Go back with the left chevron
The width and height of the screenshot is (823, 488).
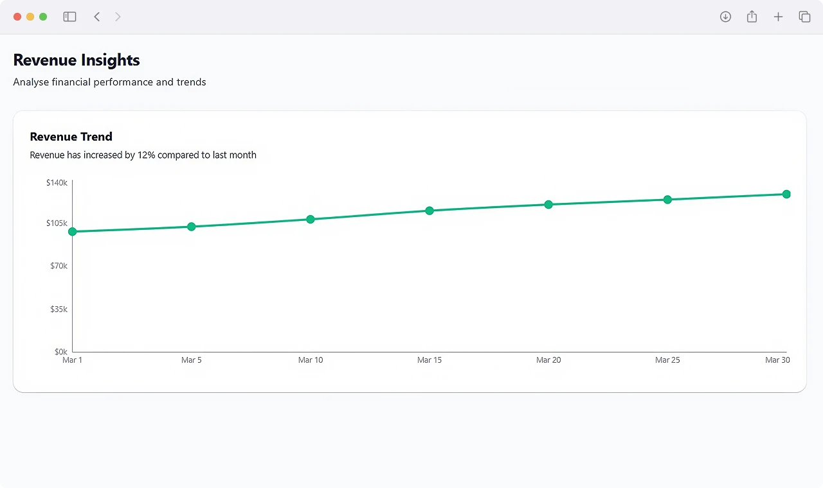97,17
